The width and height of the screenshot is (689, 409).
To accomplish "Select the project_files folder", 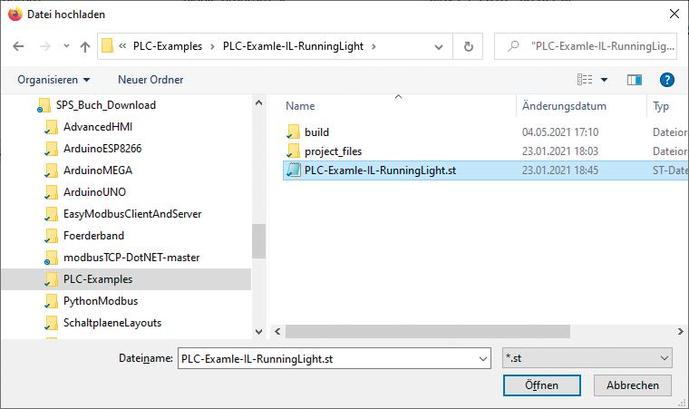I will point(333,151).
